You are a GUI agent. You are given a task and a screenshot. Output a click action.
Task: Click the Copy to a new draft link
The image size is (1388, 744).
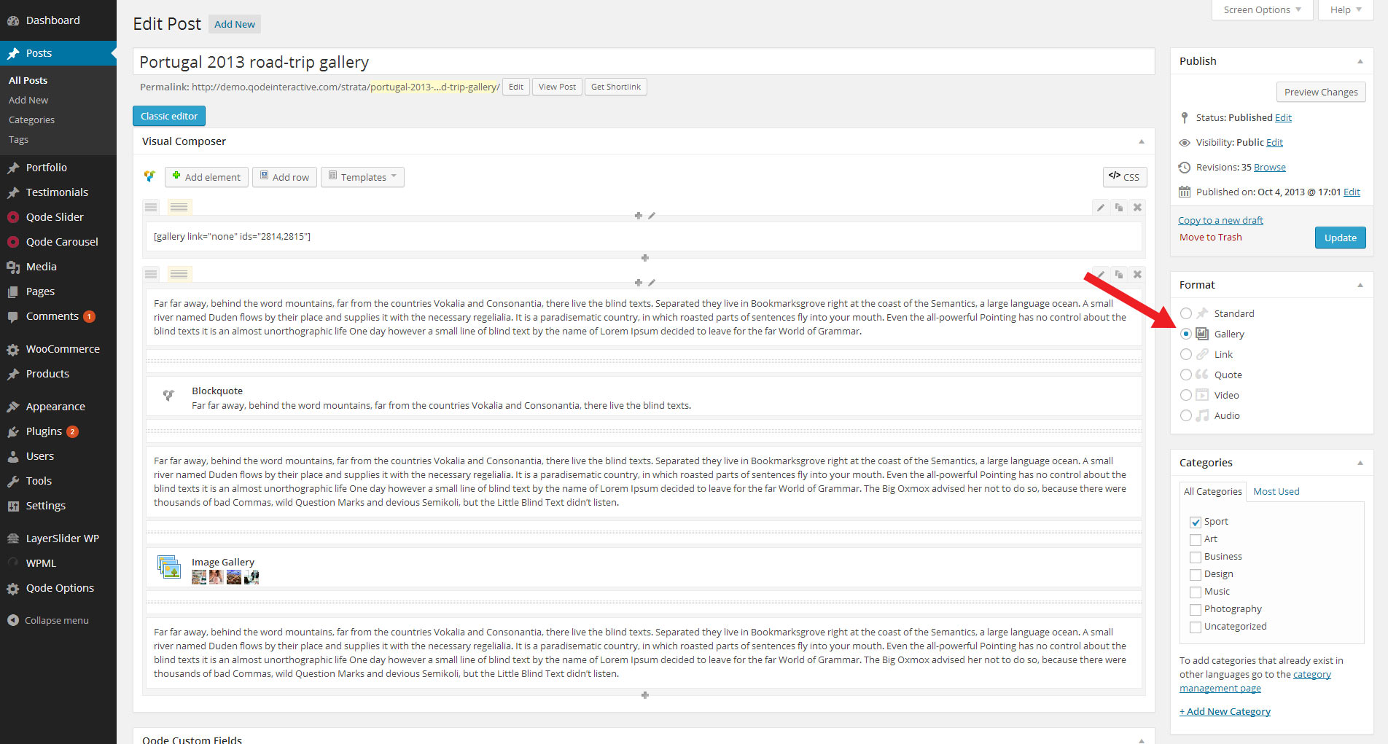1220,220
